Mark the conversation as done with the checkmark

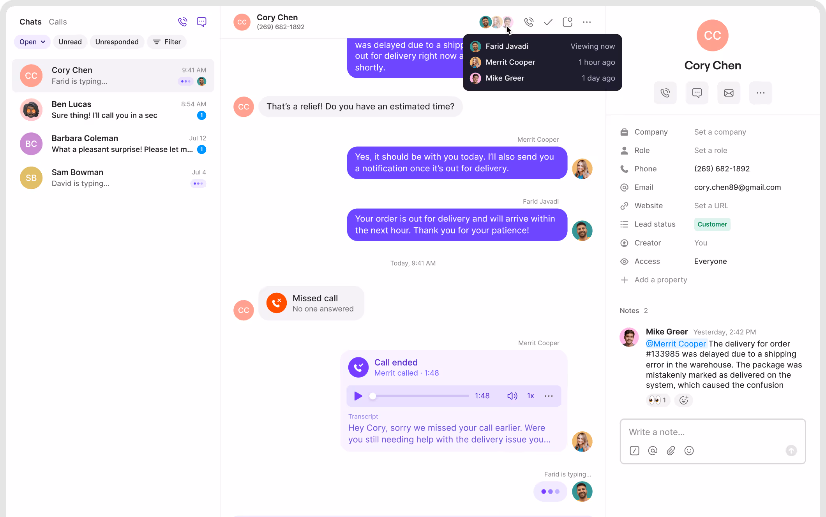pyautogui.click(x=548, y=22)
